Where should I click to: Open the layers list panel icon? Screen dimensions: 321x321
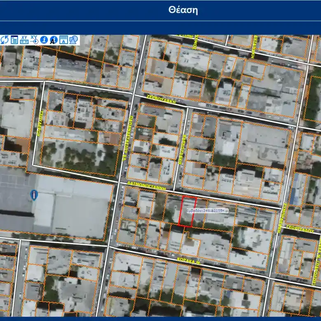[x=14, y=40]
